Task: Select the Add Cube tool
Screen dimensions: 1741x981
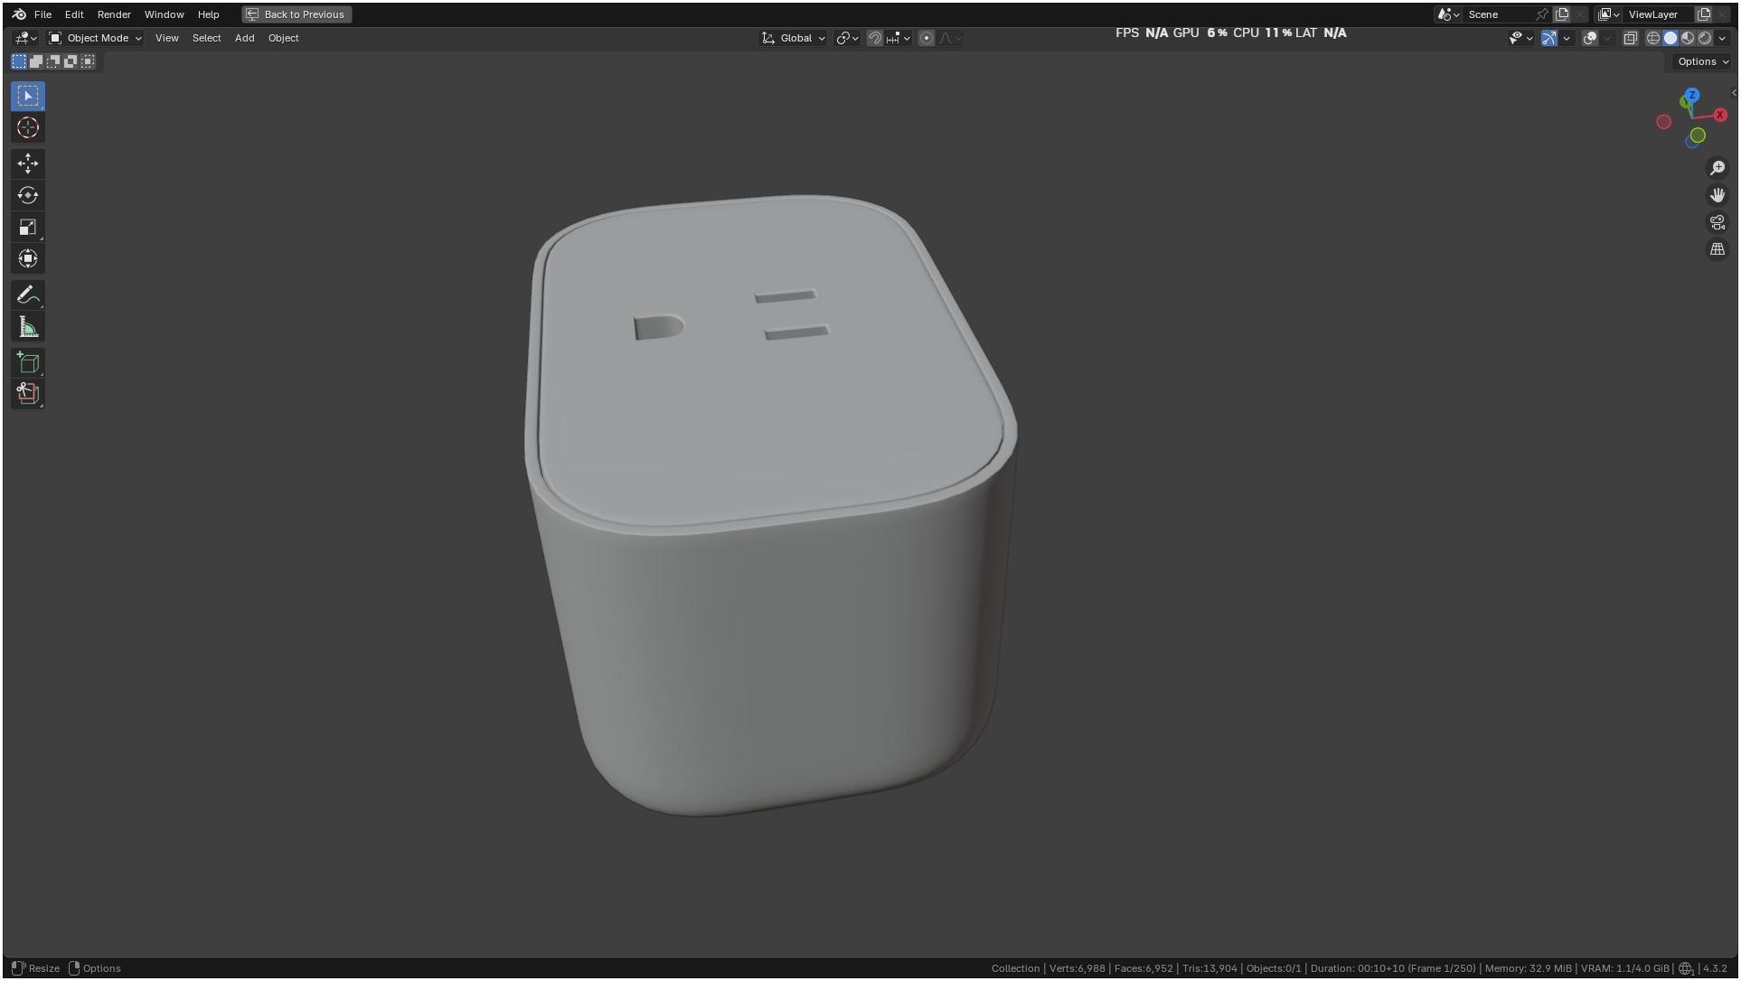Action: [x=28, y=363]
